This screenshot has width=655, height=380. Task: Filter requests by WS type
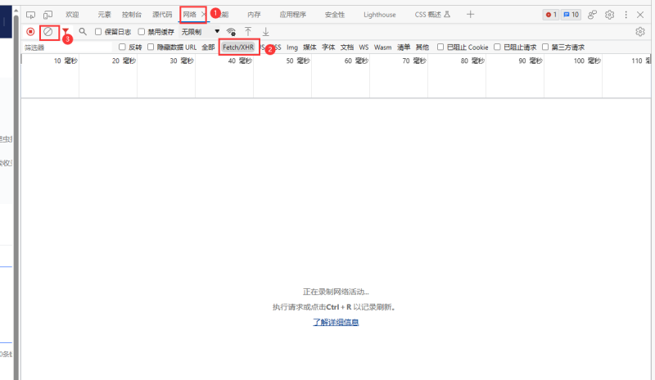[364, 47]
